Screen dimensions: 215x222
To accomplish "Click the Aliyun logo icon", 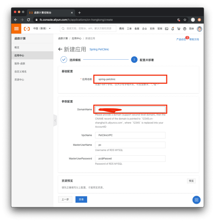I will point(27,29).
